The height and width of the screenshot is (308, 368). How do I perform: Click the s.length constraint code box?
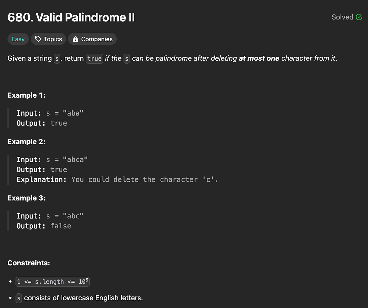(52, 281)
